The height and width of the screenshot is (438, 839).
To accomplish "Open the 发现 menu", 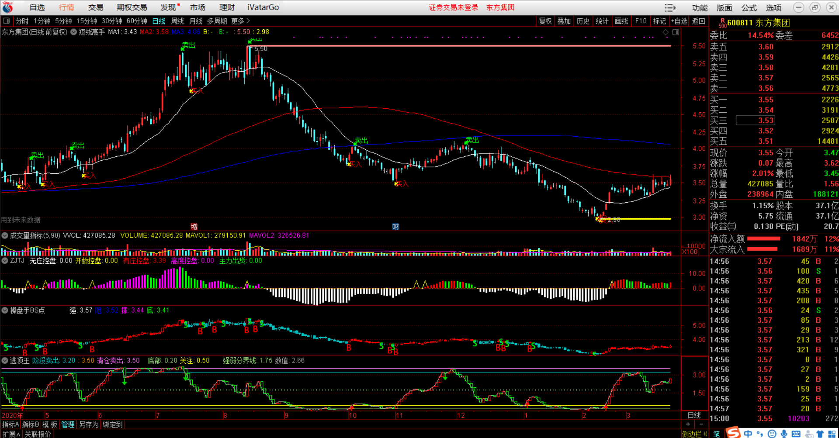I will pos(168,7).
